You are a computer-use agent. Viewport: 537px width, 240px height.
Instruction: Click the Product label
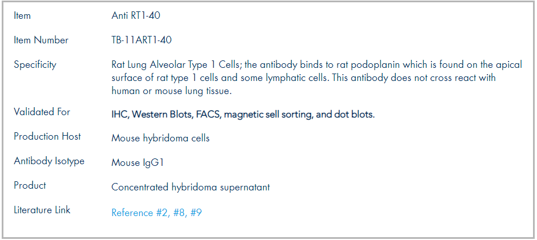pyautogui.click(x=30, y=185)
